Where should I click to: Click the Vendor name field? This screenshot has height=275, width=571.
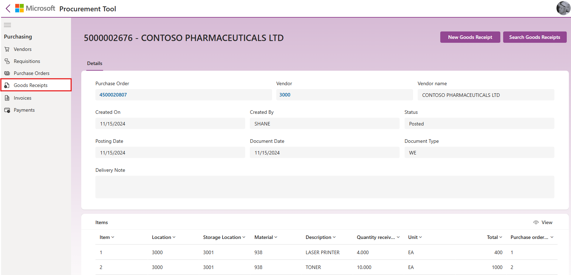[x=486, y=95]
